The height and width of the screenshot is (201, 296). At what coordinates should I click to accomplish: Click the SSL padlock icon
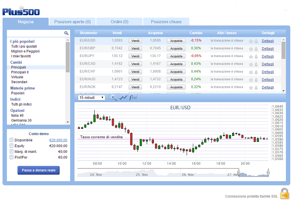[285, 194]
